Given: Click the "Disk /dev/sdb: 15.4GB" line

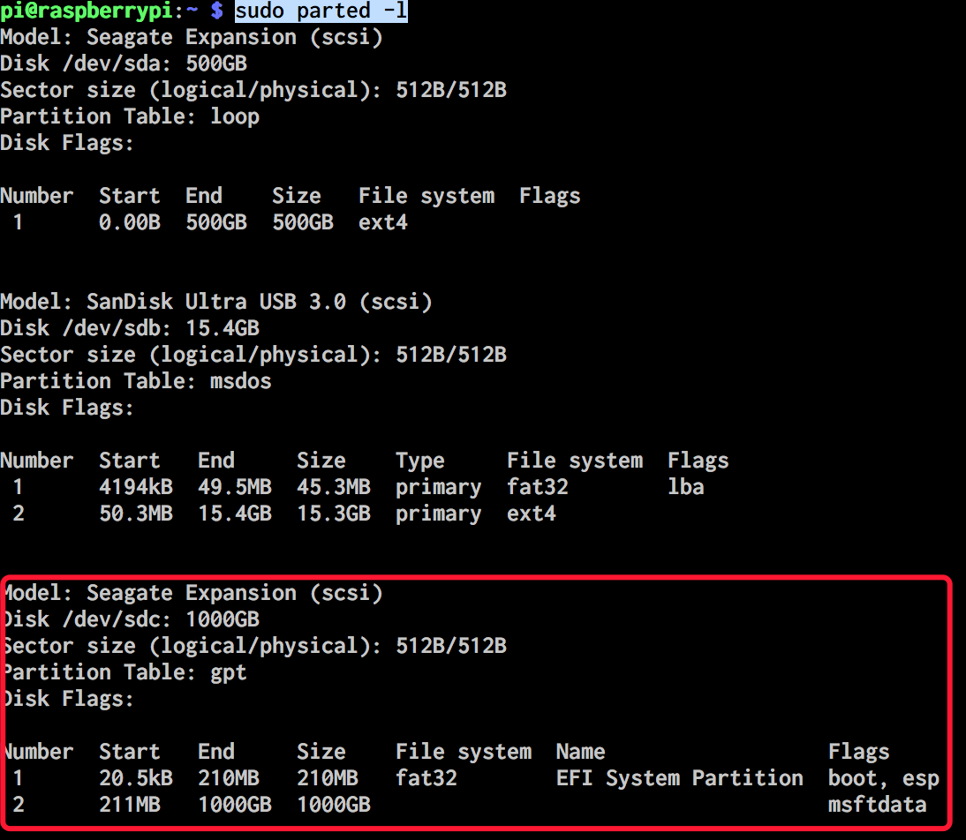Looking at the screenshot, I should coord(130,328).
